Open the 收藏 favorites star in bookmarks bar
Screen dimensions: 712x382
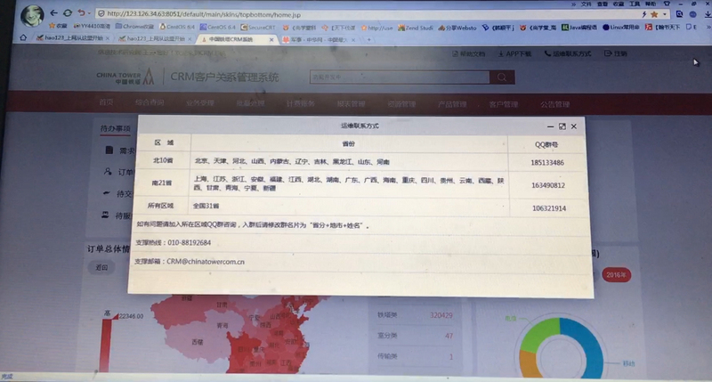click(x=58, y=27)
